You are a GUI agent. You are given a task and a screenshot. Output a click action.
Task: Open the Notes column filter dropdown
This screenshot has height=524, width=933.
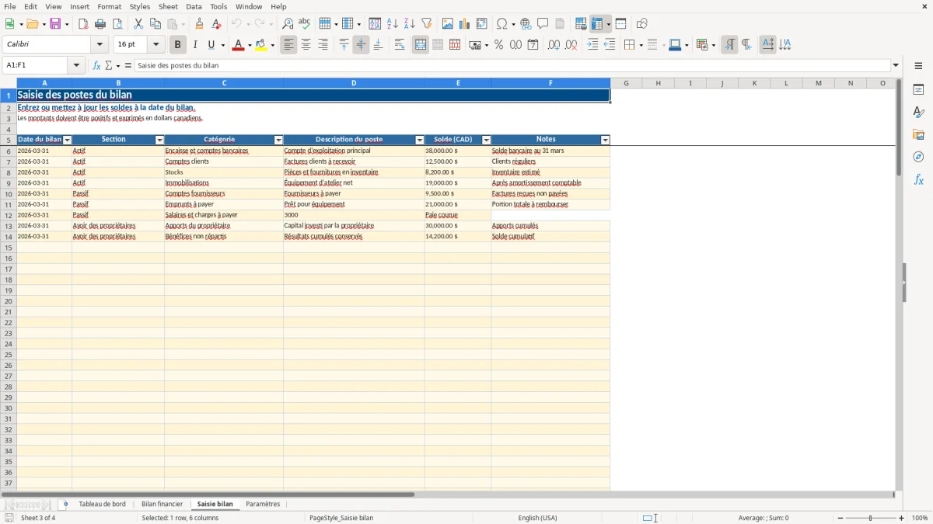point(606,141)
